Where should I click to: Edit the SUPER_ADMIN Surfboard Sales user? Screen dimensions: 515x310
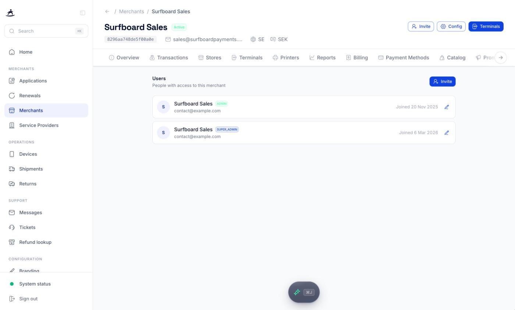447,133
